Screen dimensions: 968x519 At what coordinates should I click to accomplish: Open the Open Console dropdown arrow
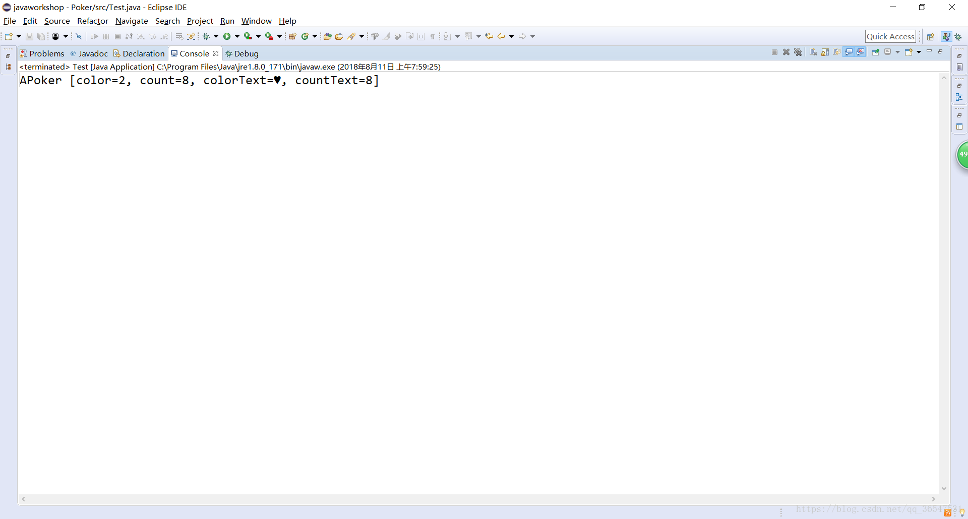pos(919,52)
